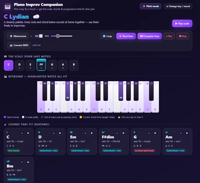The image size is (200, 183).
Task: Play the first F# black key
Action: 67,91
